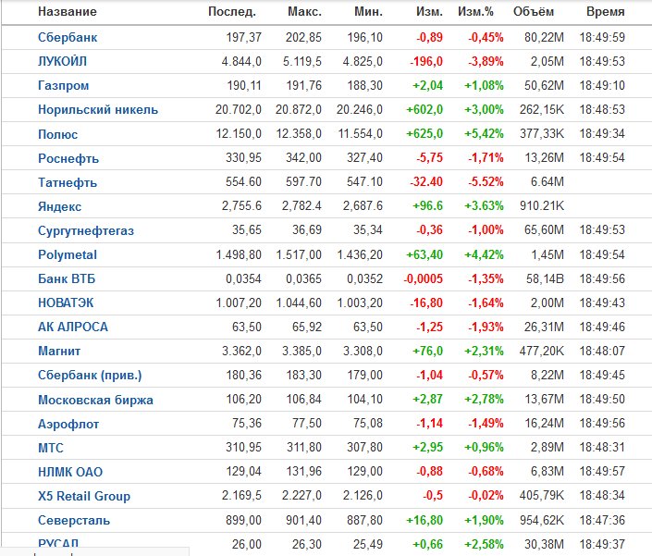Select Сбербанк (прив.) max price 183,30
Viewport: 652px width, 556px height.
pyautogui.click(x=303, y=375)
